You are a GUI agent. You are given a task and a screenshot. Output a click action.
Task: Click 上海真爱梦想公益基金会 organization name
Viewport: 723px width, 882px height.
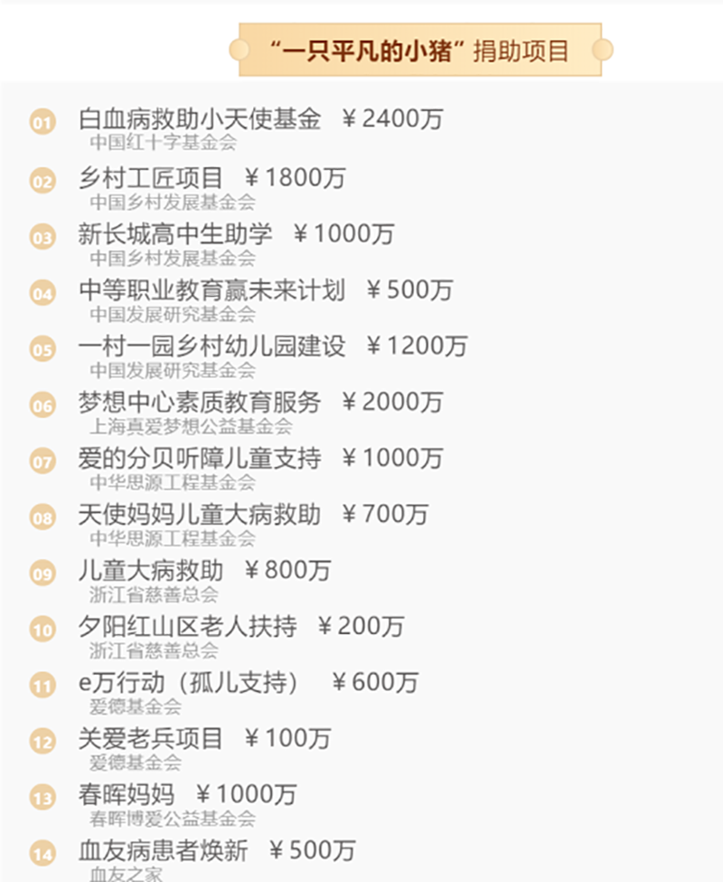[191, 426]
